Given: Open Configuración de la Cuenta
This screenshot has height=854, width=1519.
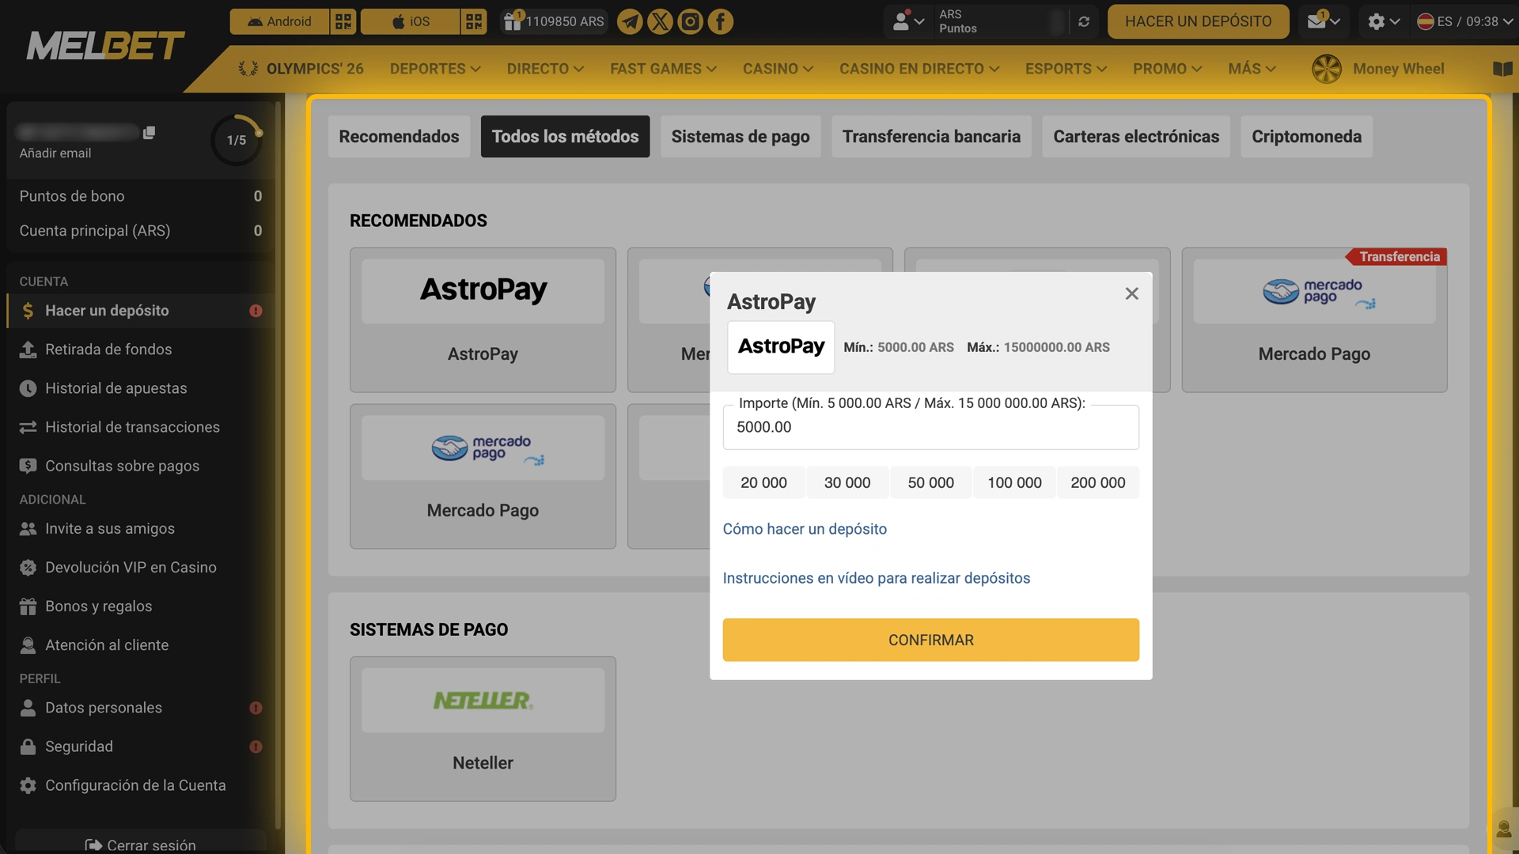Looking at the screenshot, I should (x=136, y=785).
